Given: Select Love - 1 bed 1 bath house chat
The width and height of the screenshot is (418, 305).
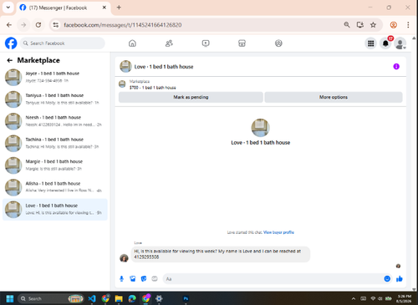Looking at the screenshot, I should click(55, 209).
